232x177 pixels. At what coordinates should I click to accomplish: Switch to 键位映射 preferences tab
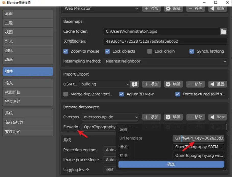pos(28,102)
